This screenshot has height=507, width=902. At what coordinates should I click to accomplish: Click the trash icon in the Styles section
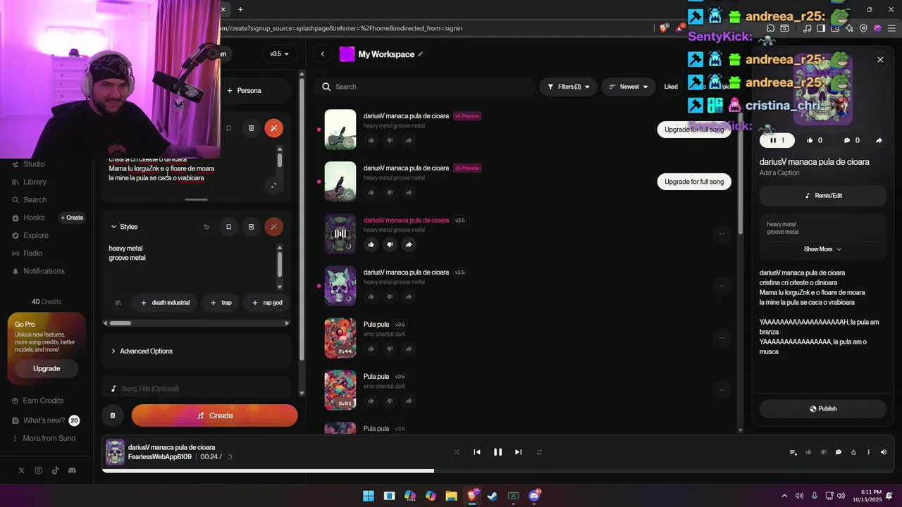[x=251, y=227]
